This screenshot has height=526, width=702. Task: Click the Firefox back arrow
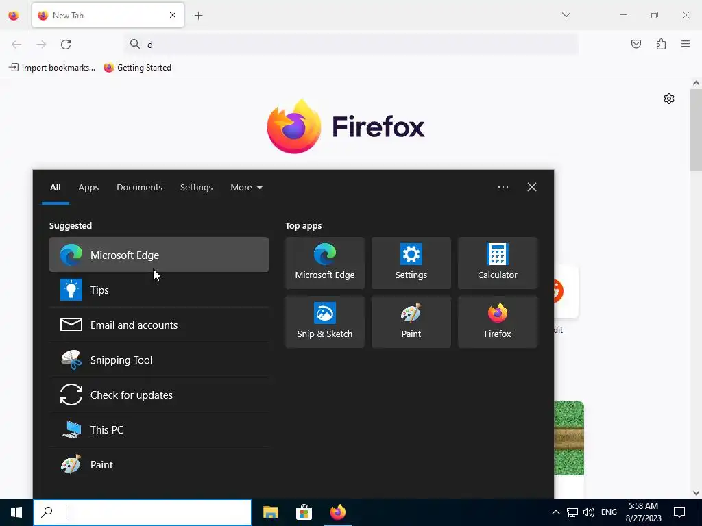point(16,44)
